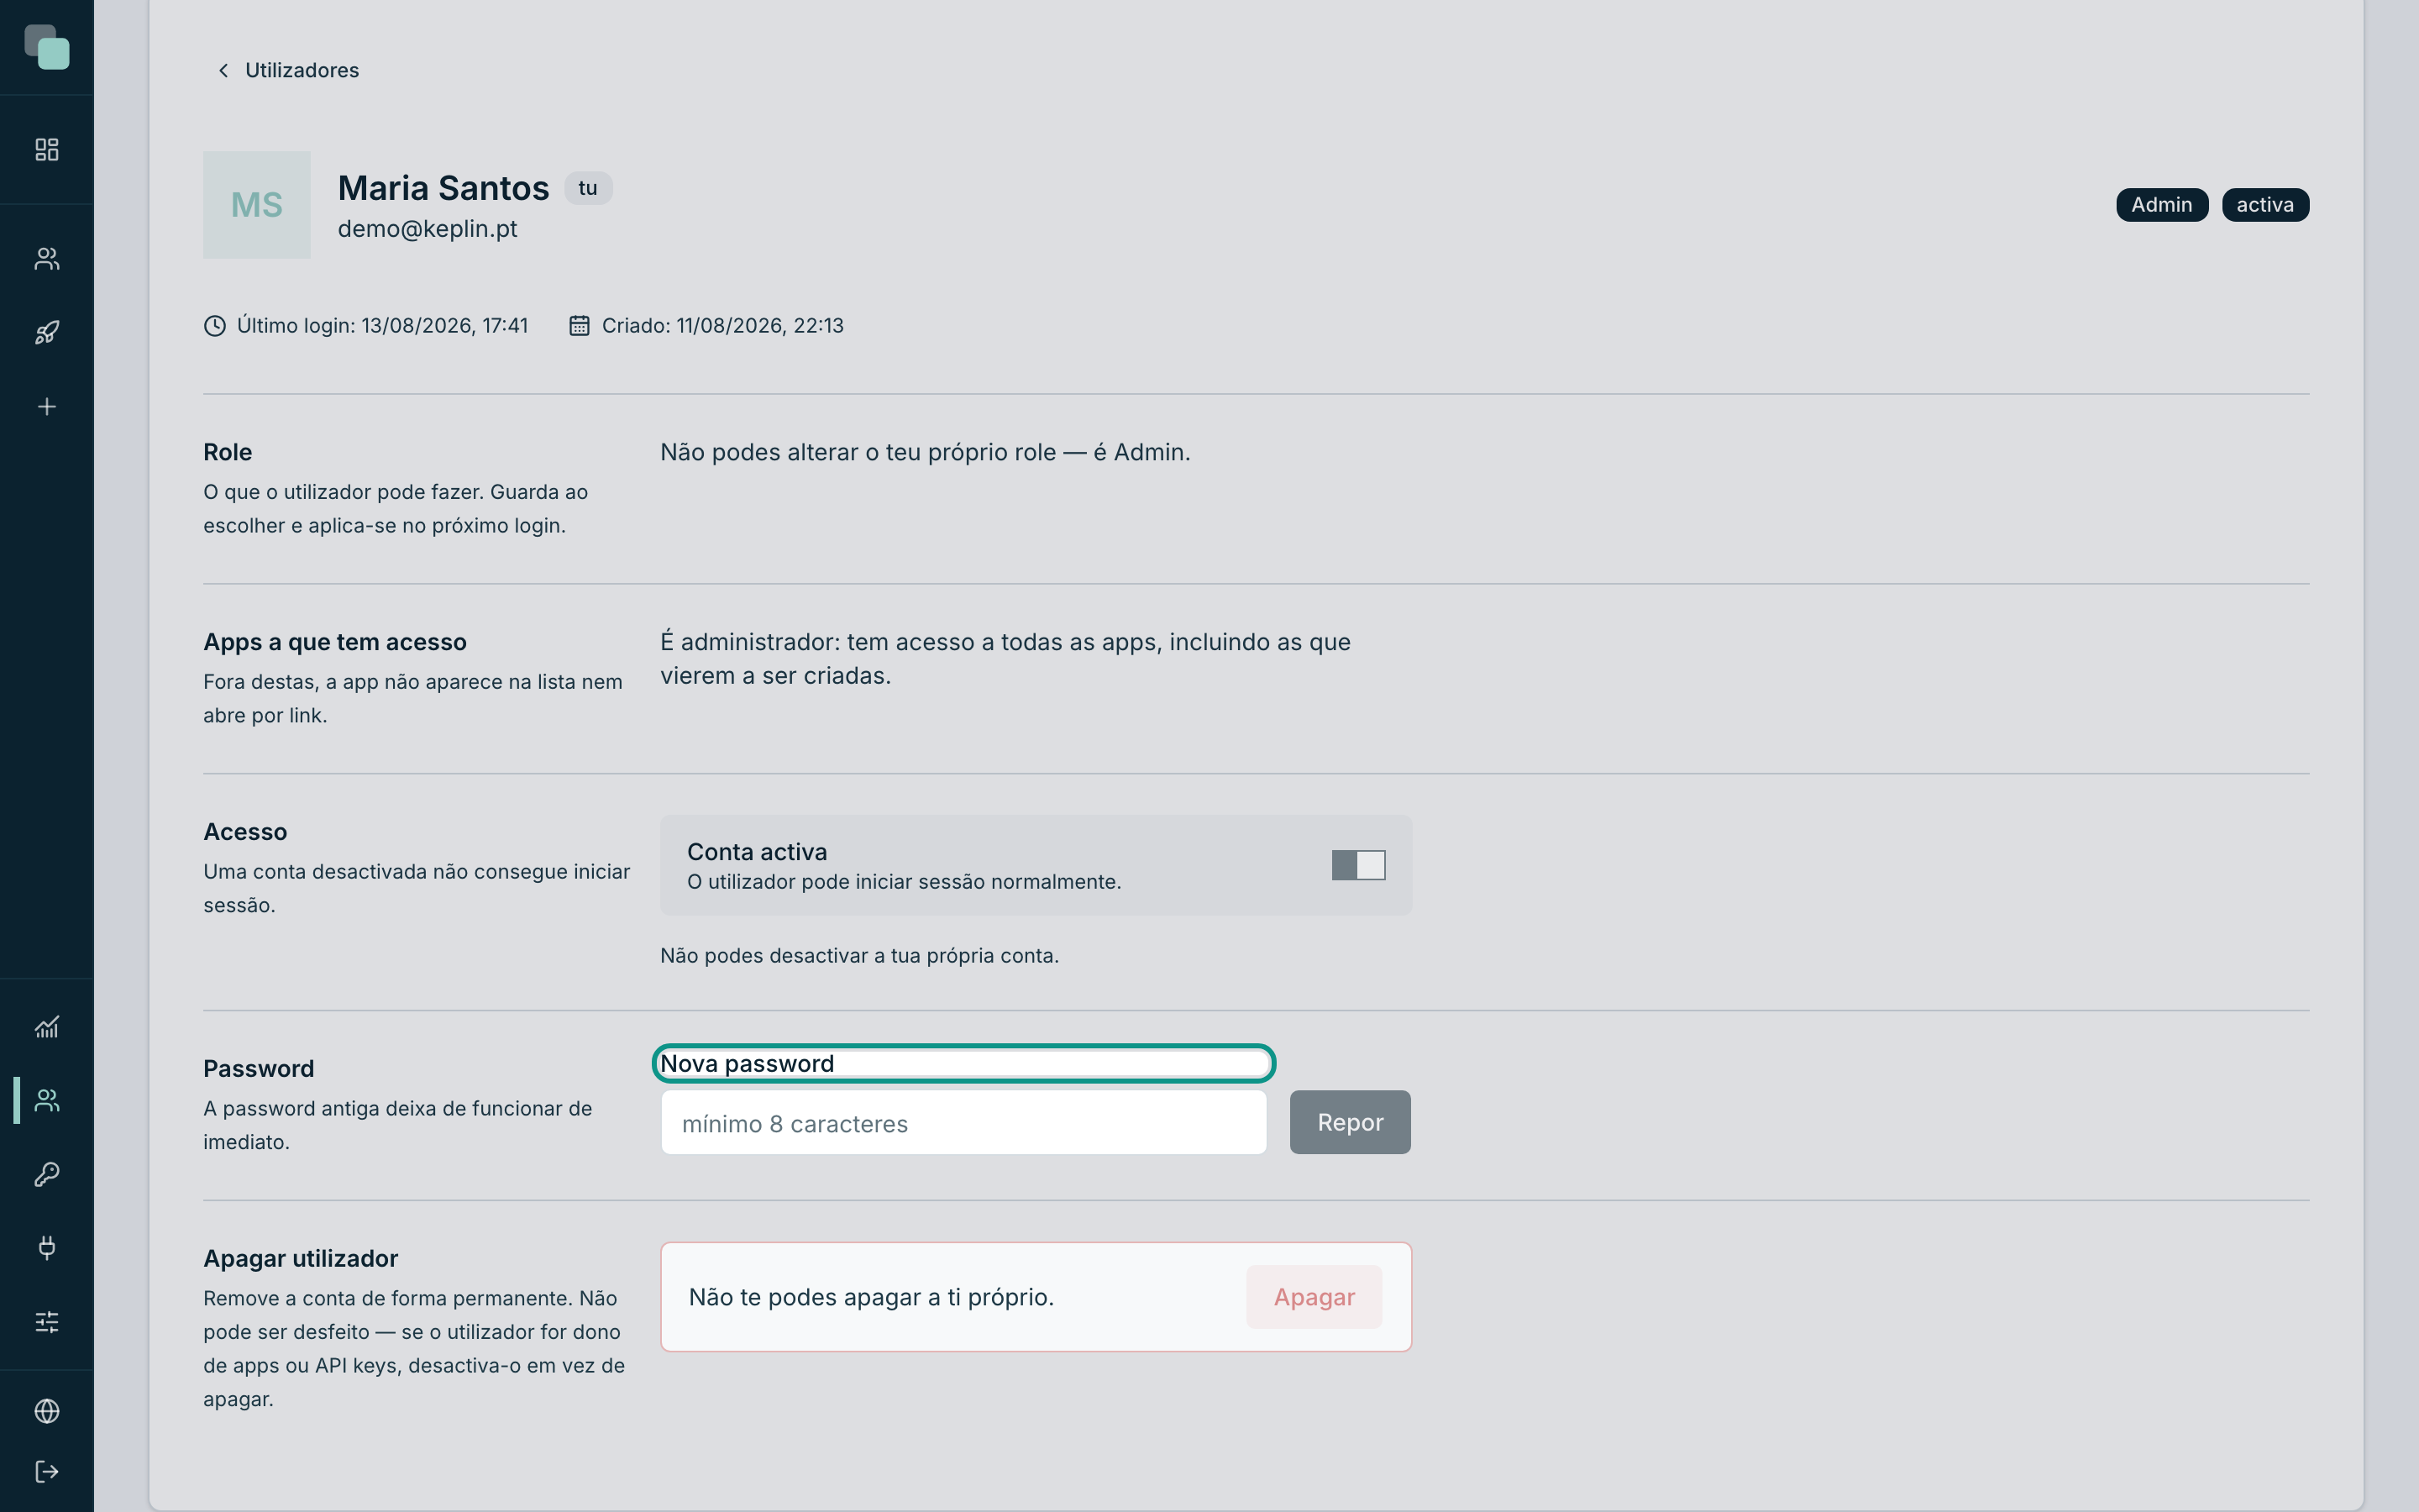Image resolution: width=2419 pixels, height=1512 pixels.
Task: Click the app logo at top of sidebar
Action: point(47,47)
